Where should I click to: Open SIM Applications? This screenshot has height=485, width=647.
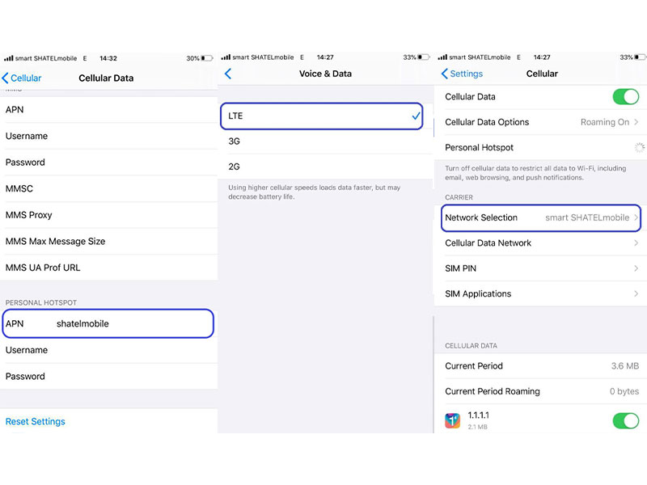[541, 293]
